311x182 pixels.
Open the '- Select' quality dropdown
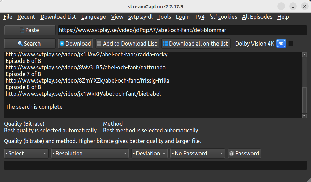click(x=26, y=153)
